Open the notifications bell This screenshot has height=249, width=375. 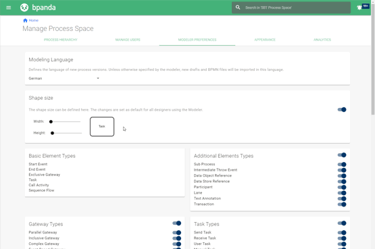(x=359, y=7)
